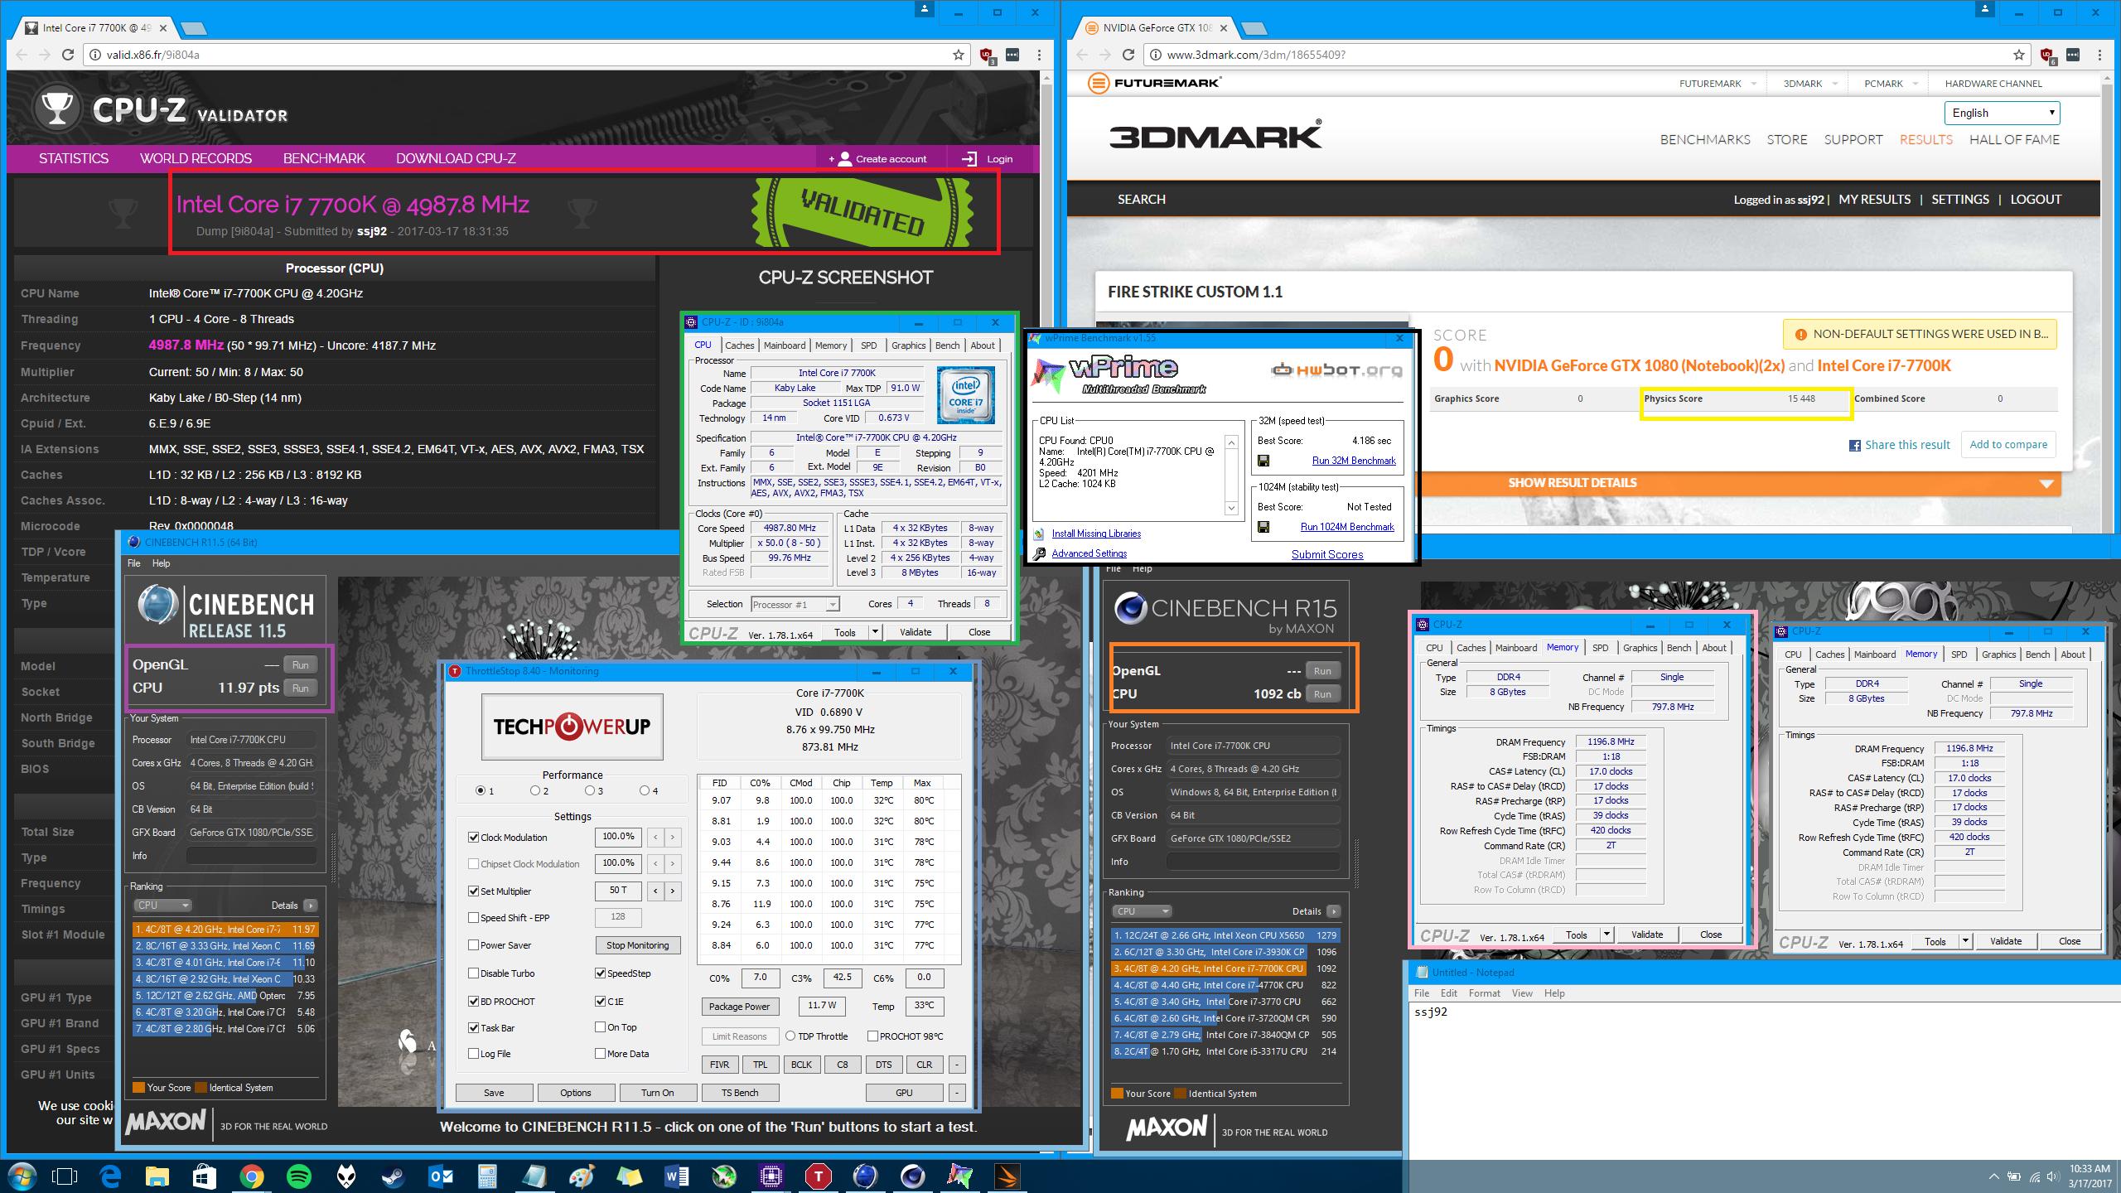Reload the 3DMark result page

tap(1128, 55)
